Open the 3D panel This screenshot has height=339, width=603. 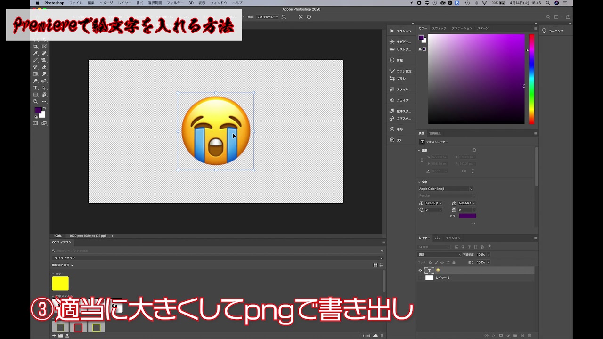[x=395, y=140]
